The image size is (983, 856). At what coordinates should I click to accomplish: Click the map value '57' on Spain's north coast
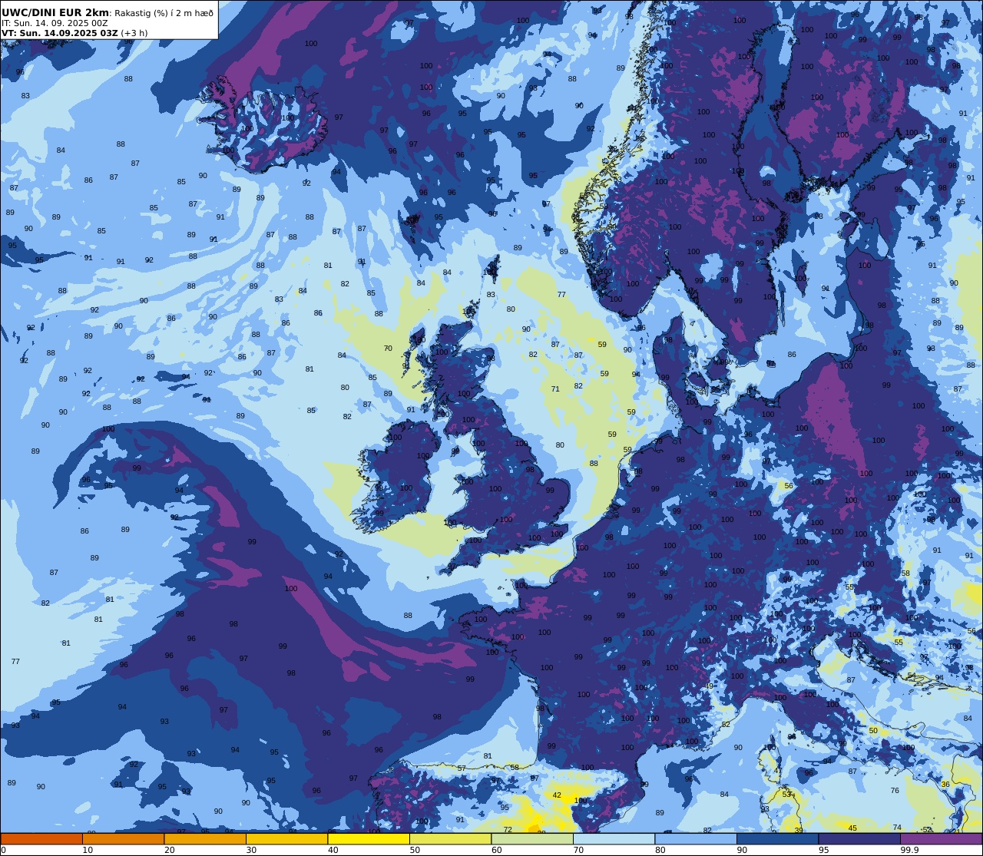click(462, 768)
